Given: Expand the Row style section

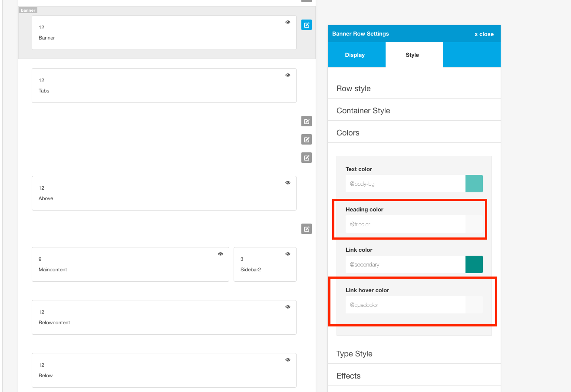Looking at the screenshot, I should [353, 89].
